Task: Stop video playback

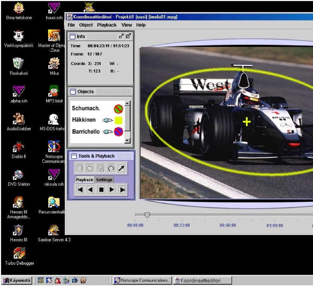Action: pos(101,190)
